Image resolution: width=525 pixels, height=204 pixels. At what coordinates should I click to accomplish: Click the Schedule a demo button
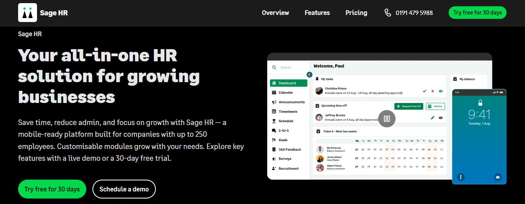[x=124, y=189]
